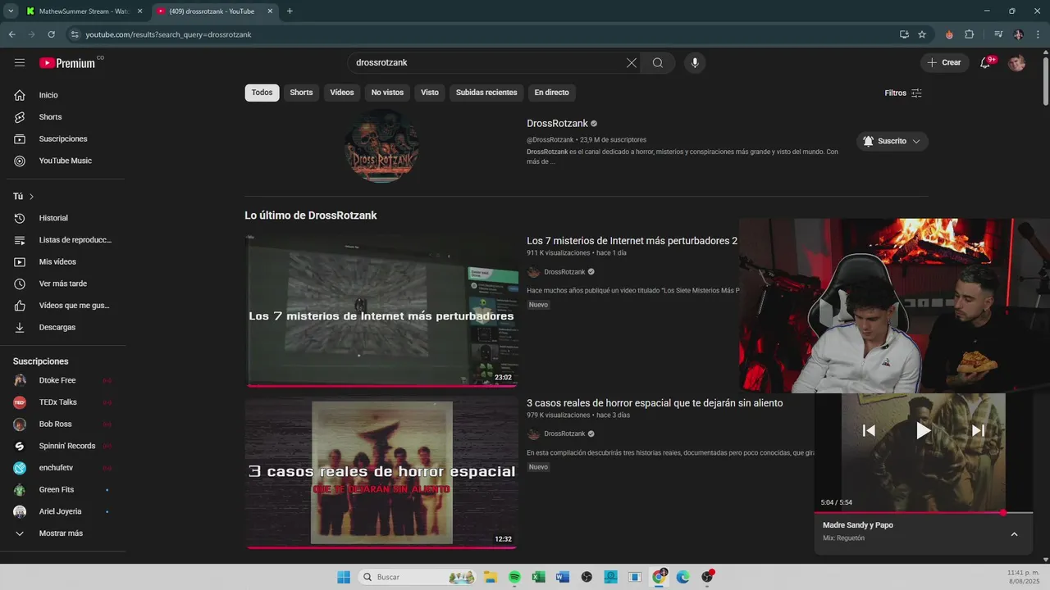
Task: Select the Subidas recientes chip
Action: (486, 93)
